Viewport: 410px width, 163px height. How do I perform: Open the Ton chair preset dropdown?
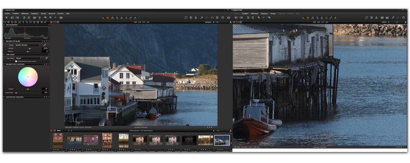click(28, 58)
